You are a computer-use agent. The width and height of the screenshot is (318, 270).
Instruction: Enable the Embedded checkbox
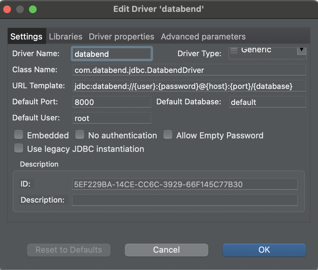(19, 135)
